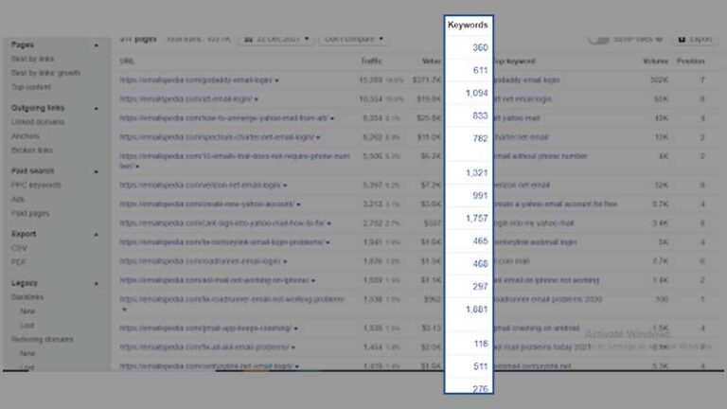Click the Export button above the table
The height and width of the screenshot is (409, 727).
pos(695,39)
